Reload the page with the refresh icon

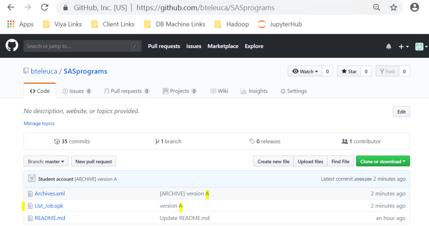point(45,7)
